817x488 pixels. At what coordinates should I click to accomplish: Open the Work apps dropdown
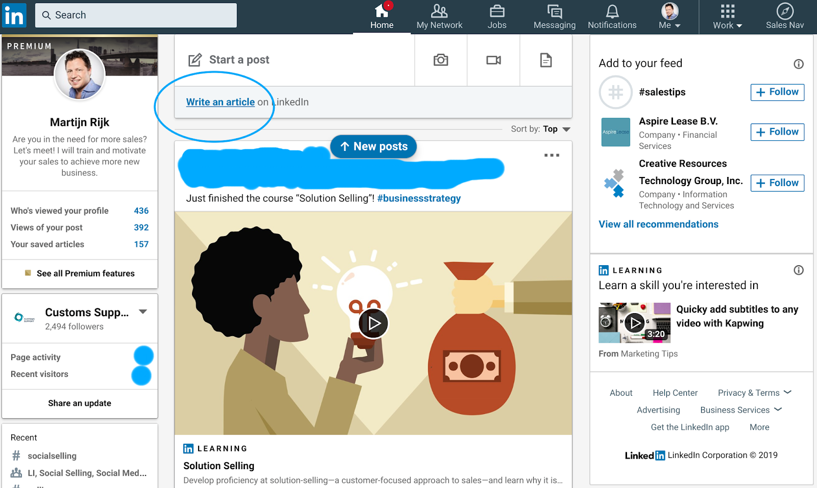728,17
